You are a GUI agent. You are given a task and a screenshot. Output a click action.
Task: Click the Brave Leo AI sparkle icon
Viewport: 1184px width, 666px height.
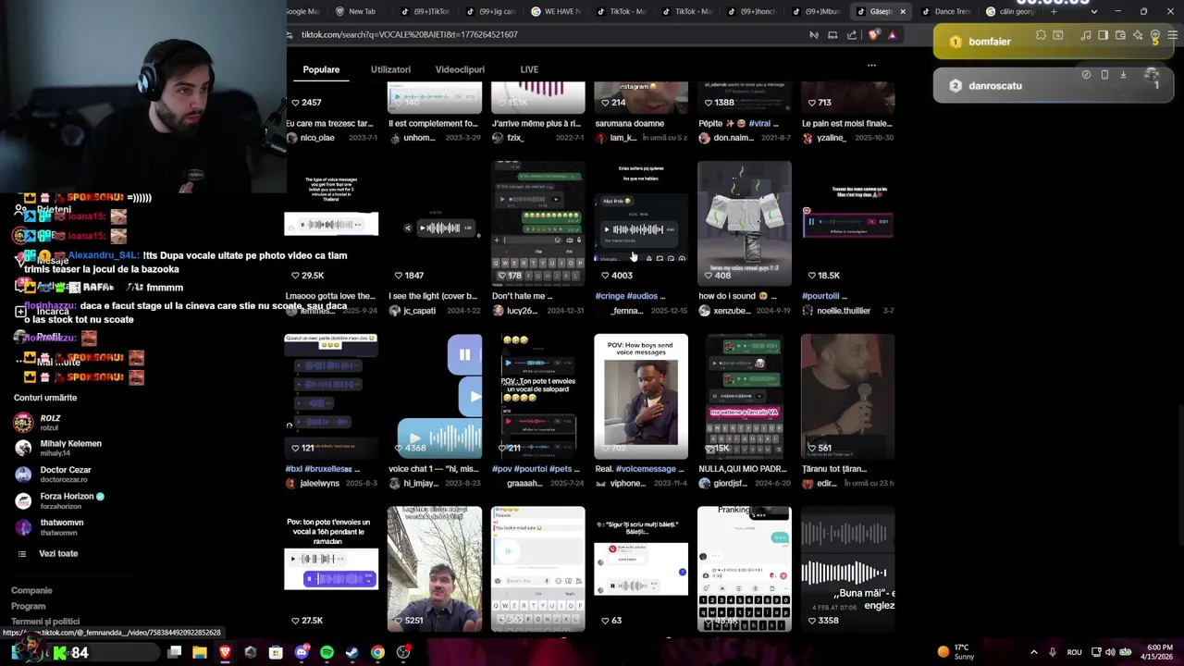1138,35
